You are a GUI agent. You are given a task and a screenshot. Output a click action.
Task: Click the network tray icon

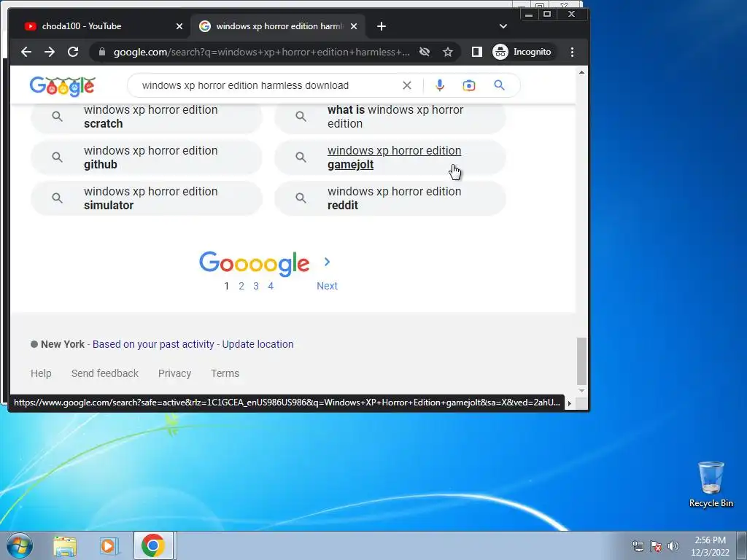point(638,546)
